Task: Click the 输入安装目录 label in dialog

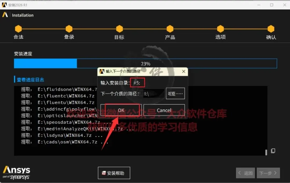Action: pyautogui.click(x=115, y=83)
